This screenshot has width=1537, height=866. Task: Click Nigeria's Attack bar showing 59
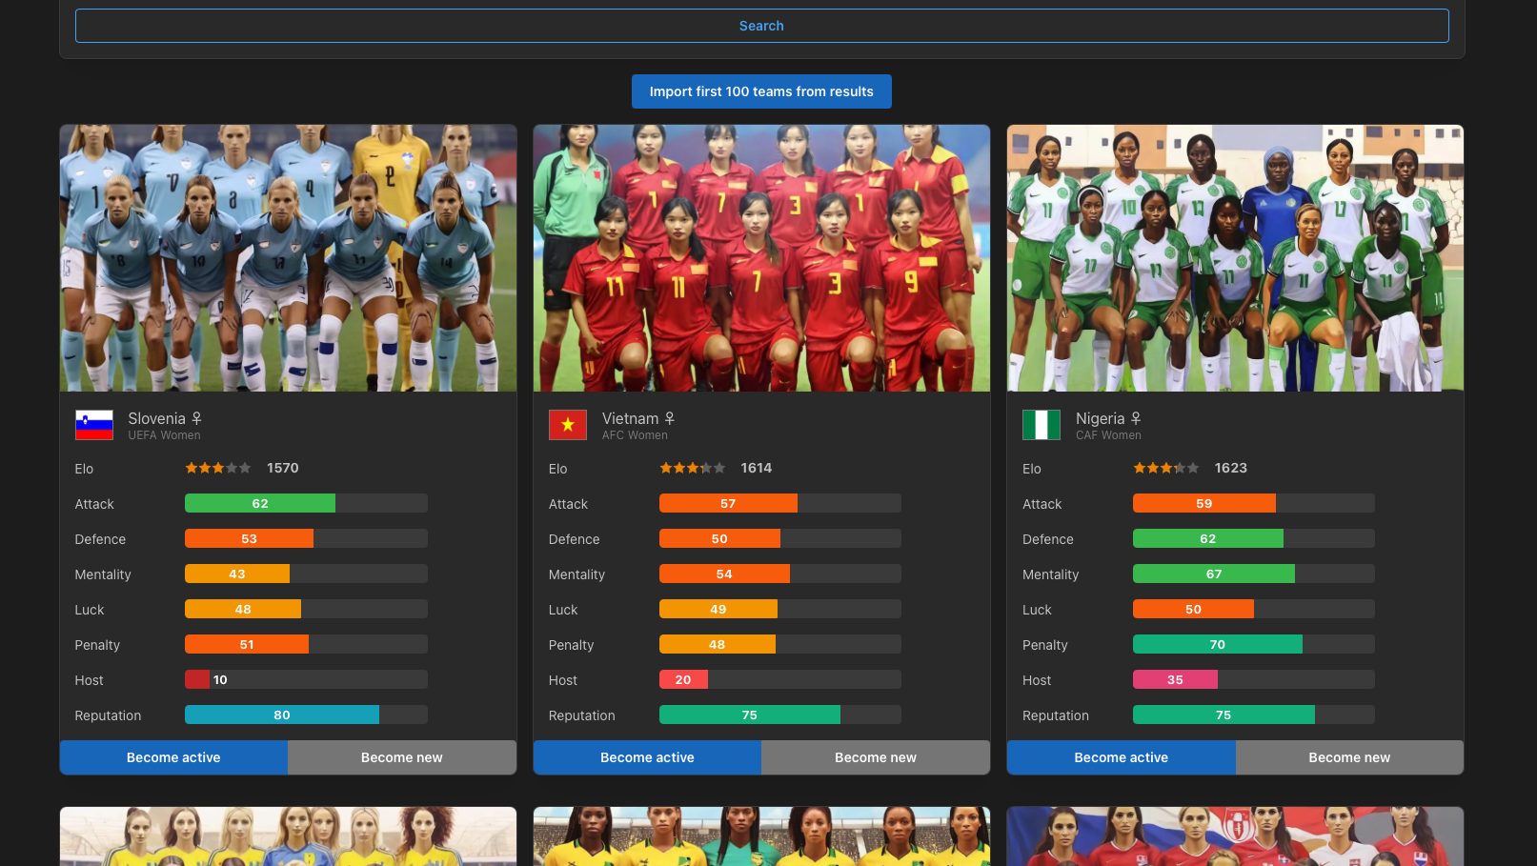(x=1254, y=503)
